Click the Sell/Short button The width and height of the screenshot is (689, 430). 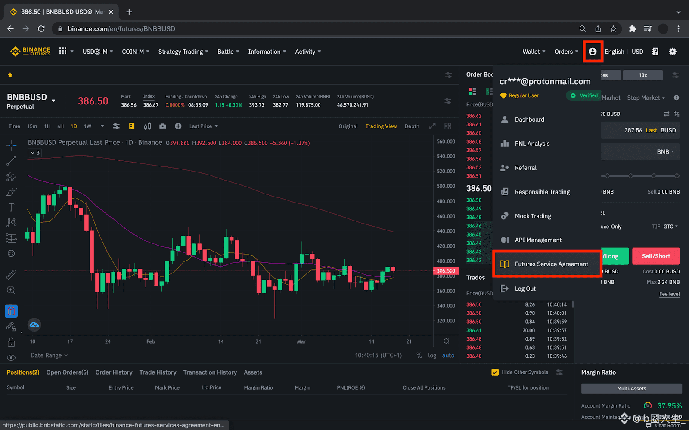[x=656, y=256]
